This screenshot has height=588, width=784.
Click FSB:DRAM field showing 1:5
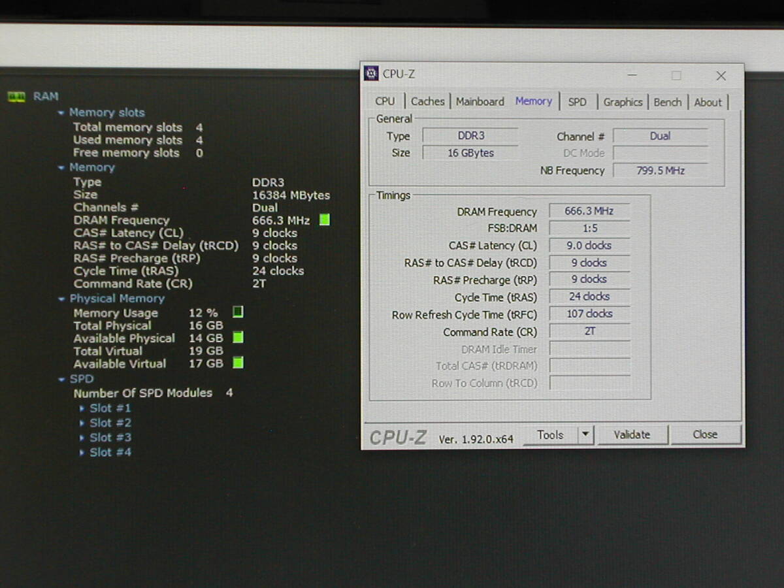tap(589, 228)
